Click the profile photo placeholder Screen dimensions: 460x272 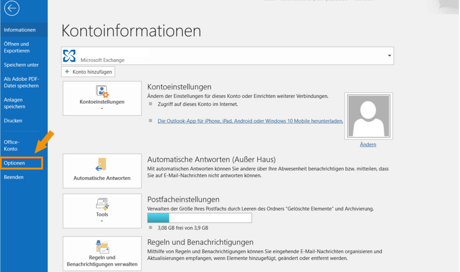(x=369, y=116)
